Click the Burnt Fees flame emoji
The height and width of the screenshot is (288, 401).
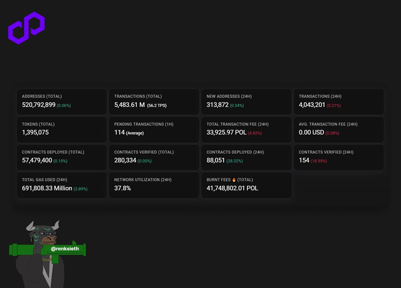[x=234, y=179]
